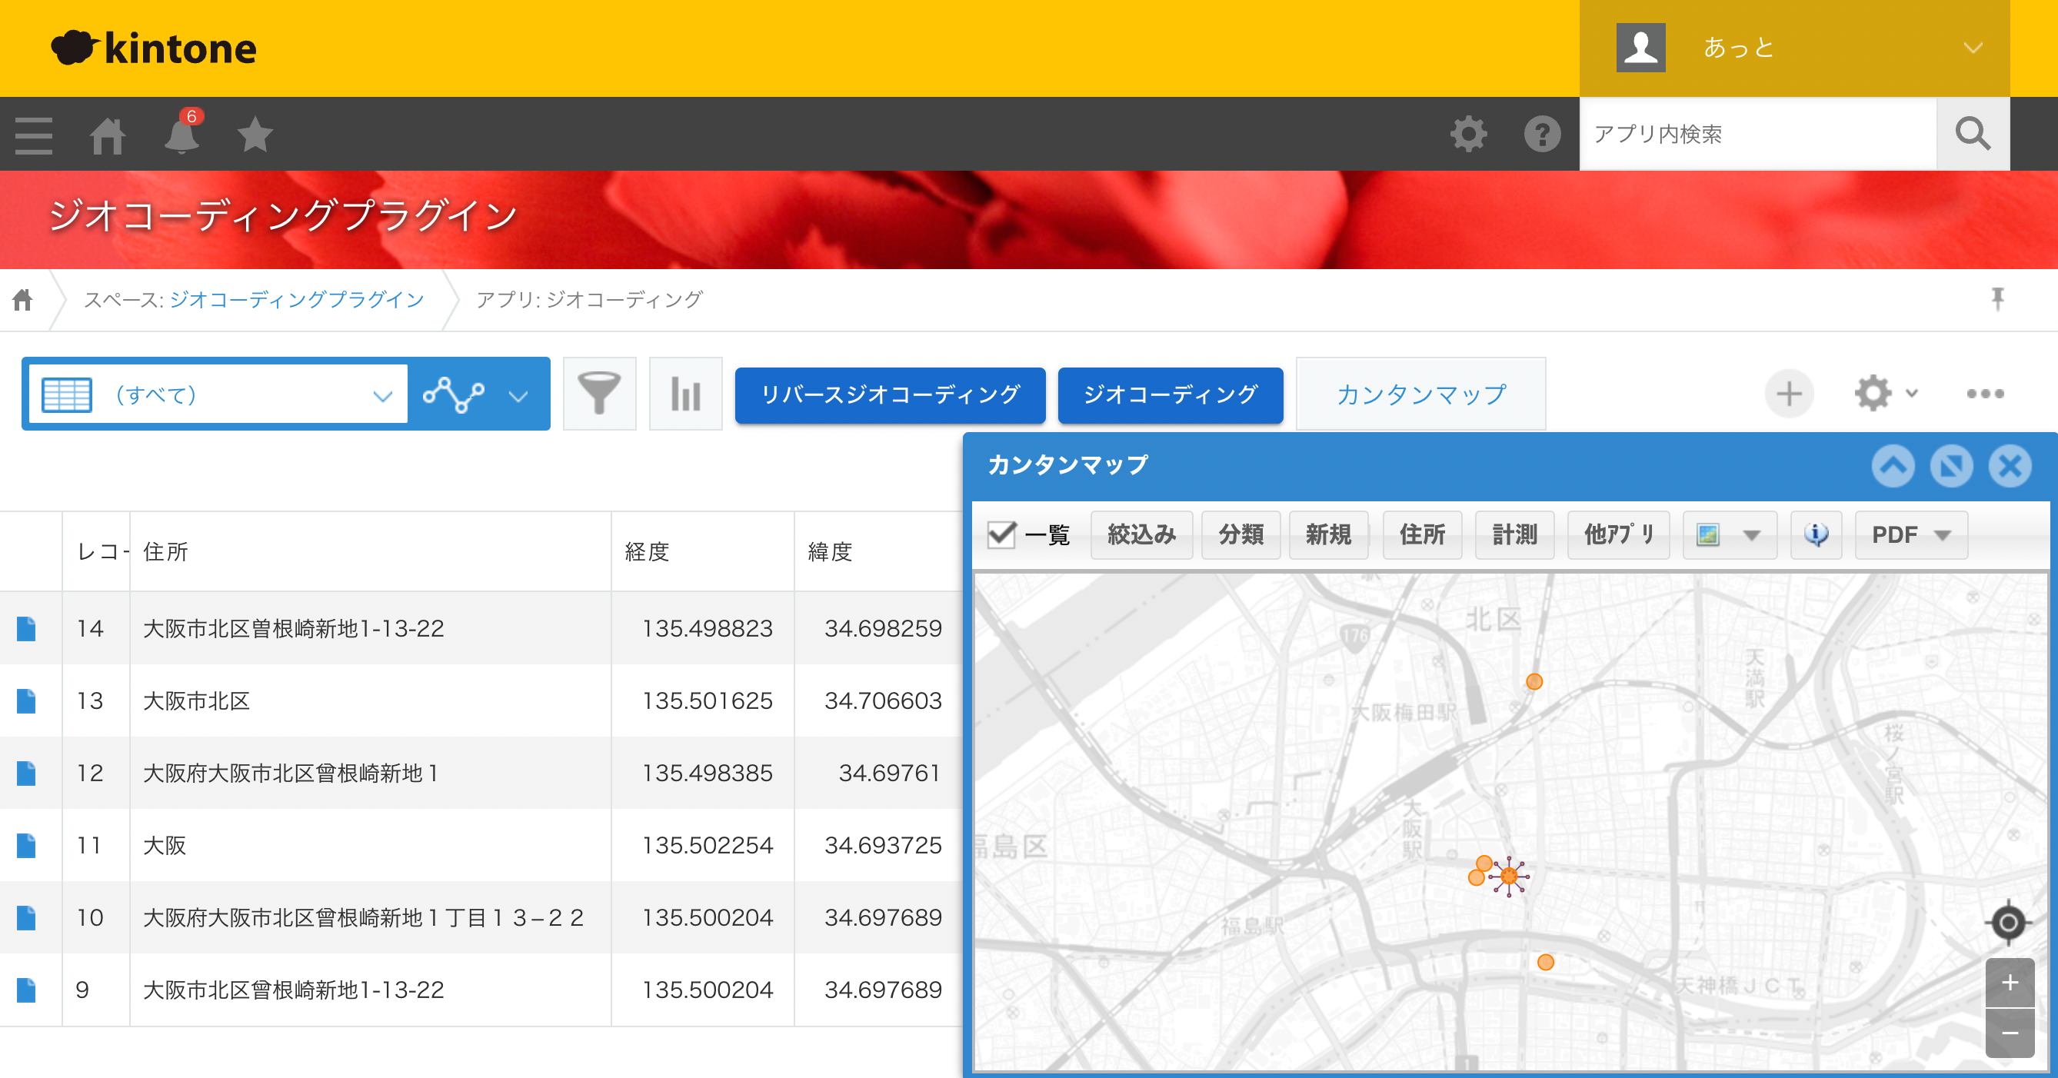Click the southern orange map marker

pyautogui.click(x=1545, y=962)
